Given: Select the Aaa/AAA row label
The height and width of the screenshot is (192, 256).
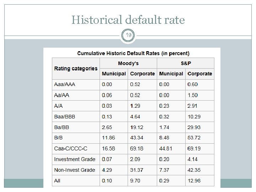Looking at the screenshot, I should 65,85.
